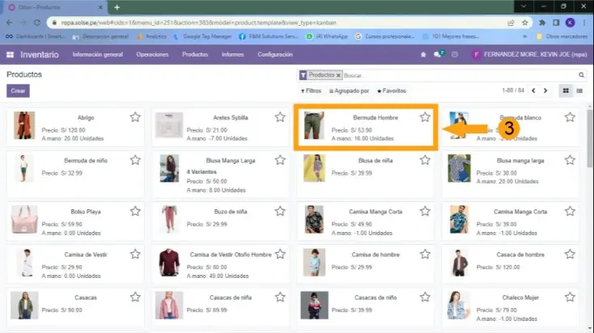Open the Odoo apps grid menu
The image size is (594, 333).
[x=10, y=54]
